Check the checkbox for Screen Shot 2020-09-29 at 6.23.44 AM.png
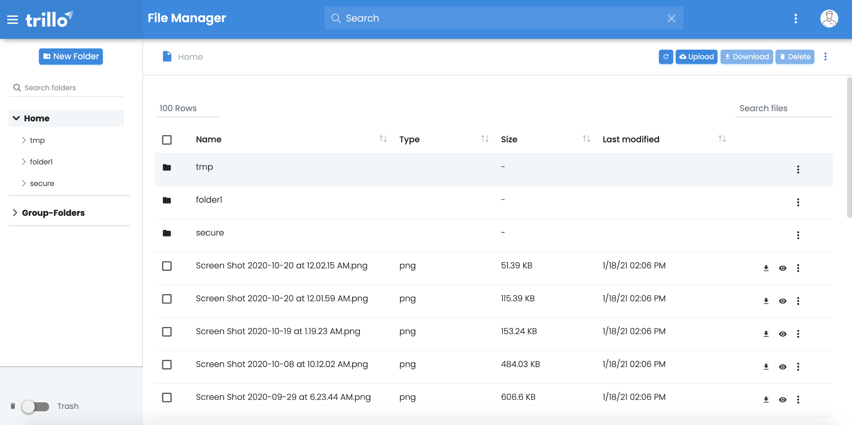 pyautogui.click(x=167, y=397)
